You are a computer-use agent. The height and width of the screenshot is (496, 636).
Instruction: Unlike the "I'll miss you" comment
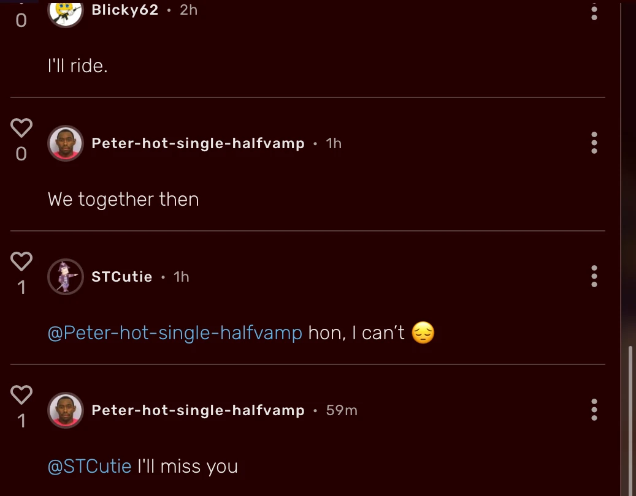coord(21,394)
